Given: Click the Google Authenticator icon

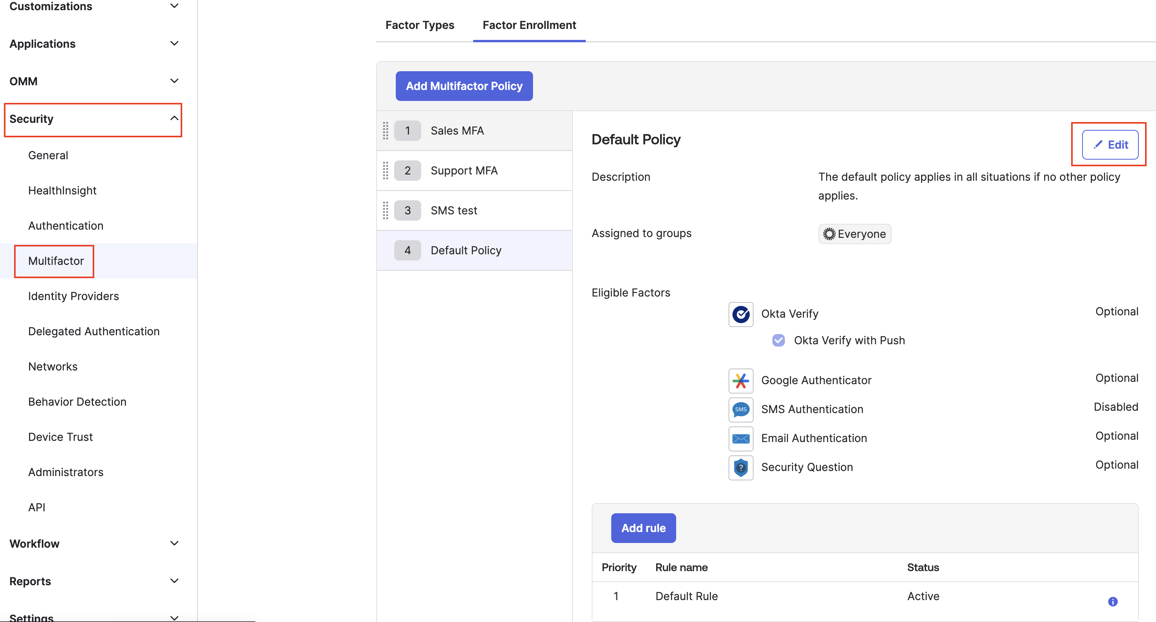Looking at the screenshot, I should tap(740, 381).
